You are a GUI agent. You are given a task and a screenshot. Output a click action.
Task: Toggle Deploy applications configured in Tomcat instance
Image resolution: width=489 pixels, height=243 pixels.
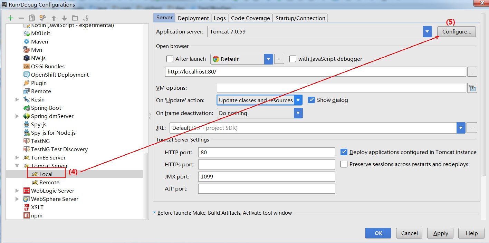click(x=344, y=152)
